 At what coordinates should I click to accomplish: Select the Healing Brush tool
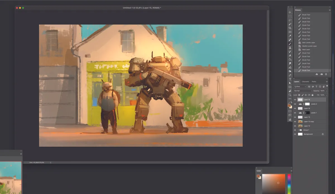pyautogui.click(x=290, y=40)
